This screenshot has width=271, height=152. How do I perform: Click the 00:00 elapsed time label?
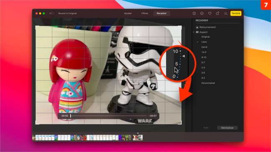click(65, 116)
